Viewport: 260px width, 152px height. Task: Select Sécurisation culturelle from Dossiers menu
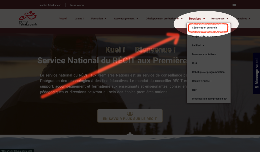(205, 28)
